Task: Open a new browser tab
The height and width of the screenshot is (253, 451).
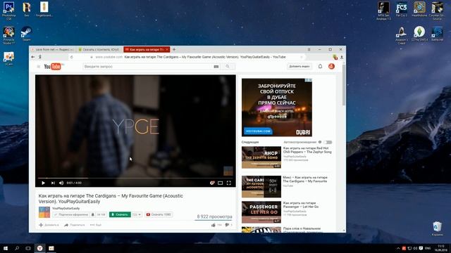Action: pyautogui.click(x=174, y=49)
